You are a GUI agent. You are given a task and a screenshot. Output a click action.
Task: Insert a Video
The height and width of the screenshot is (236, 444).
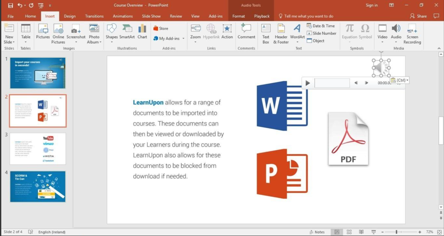(x=382, y=34)
